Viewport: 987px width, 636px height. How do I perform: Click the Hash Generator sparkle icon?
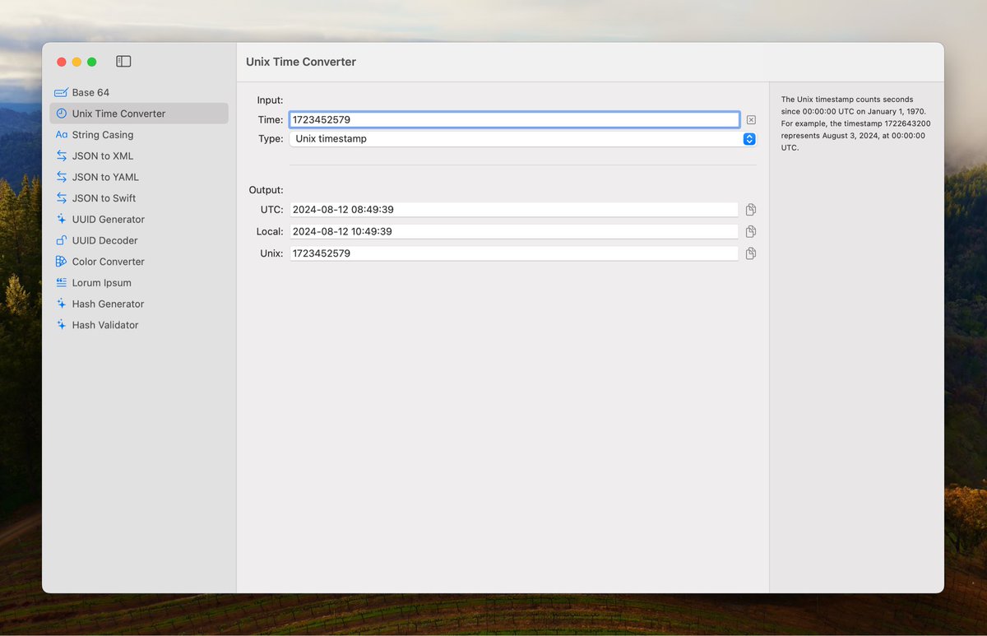click(x=61, y=304)
